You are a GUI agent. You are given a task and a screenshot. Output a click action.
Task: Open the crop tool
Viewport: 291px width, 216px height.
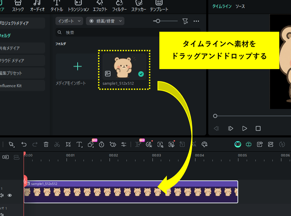(x=68, y=144)
